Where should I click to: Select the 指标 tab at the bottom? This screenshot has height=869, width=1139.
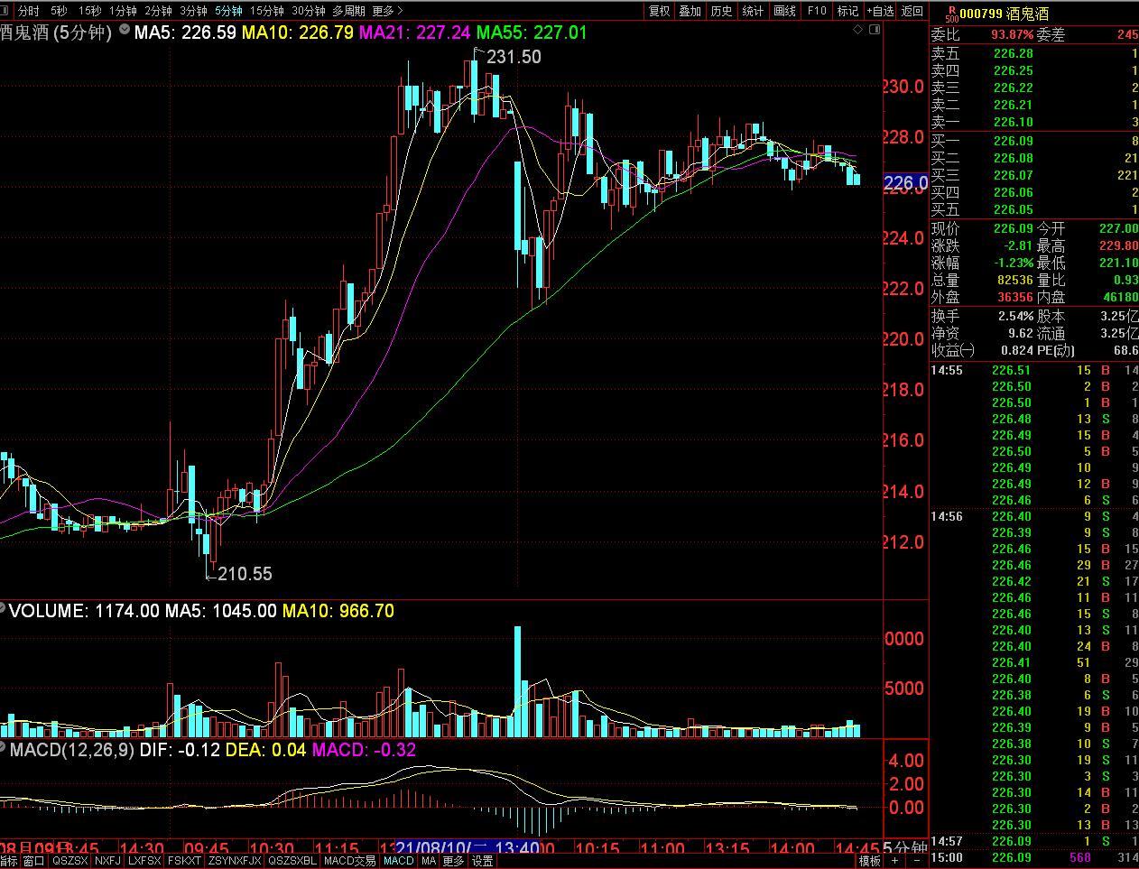point(9,861)
